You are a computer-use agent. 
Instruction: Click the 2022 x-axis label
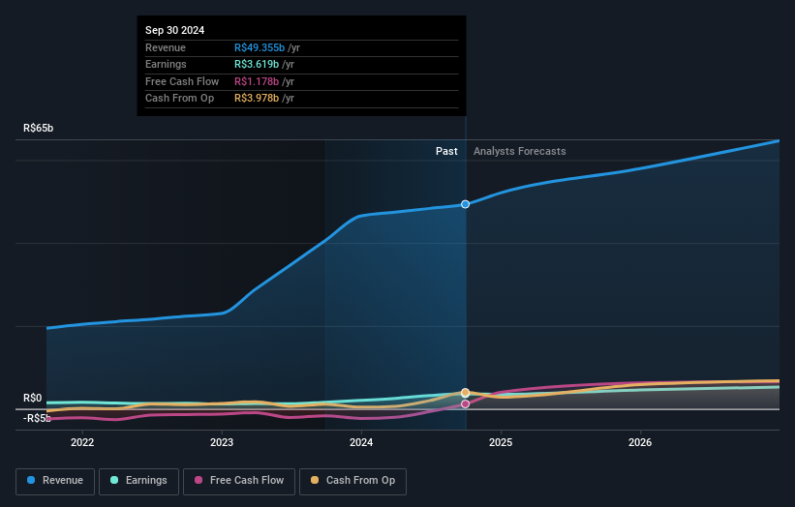pos(82,442)
